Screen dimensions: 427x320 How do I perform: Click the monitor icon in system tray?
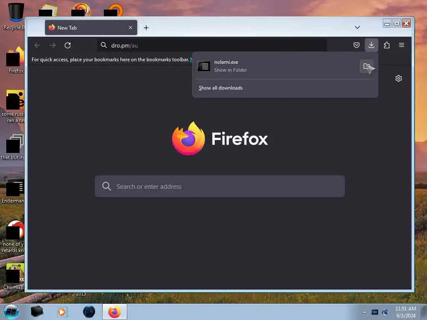375,312
